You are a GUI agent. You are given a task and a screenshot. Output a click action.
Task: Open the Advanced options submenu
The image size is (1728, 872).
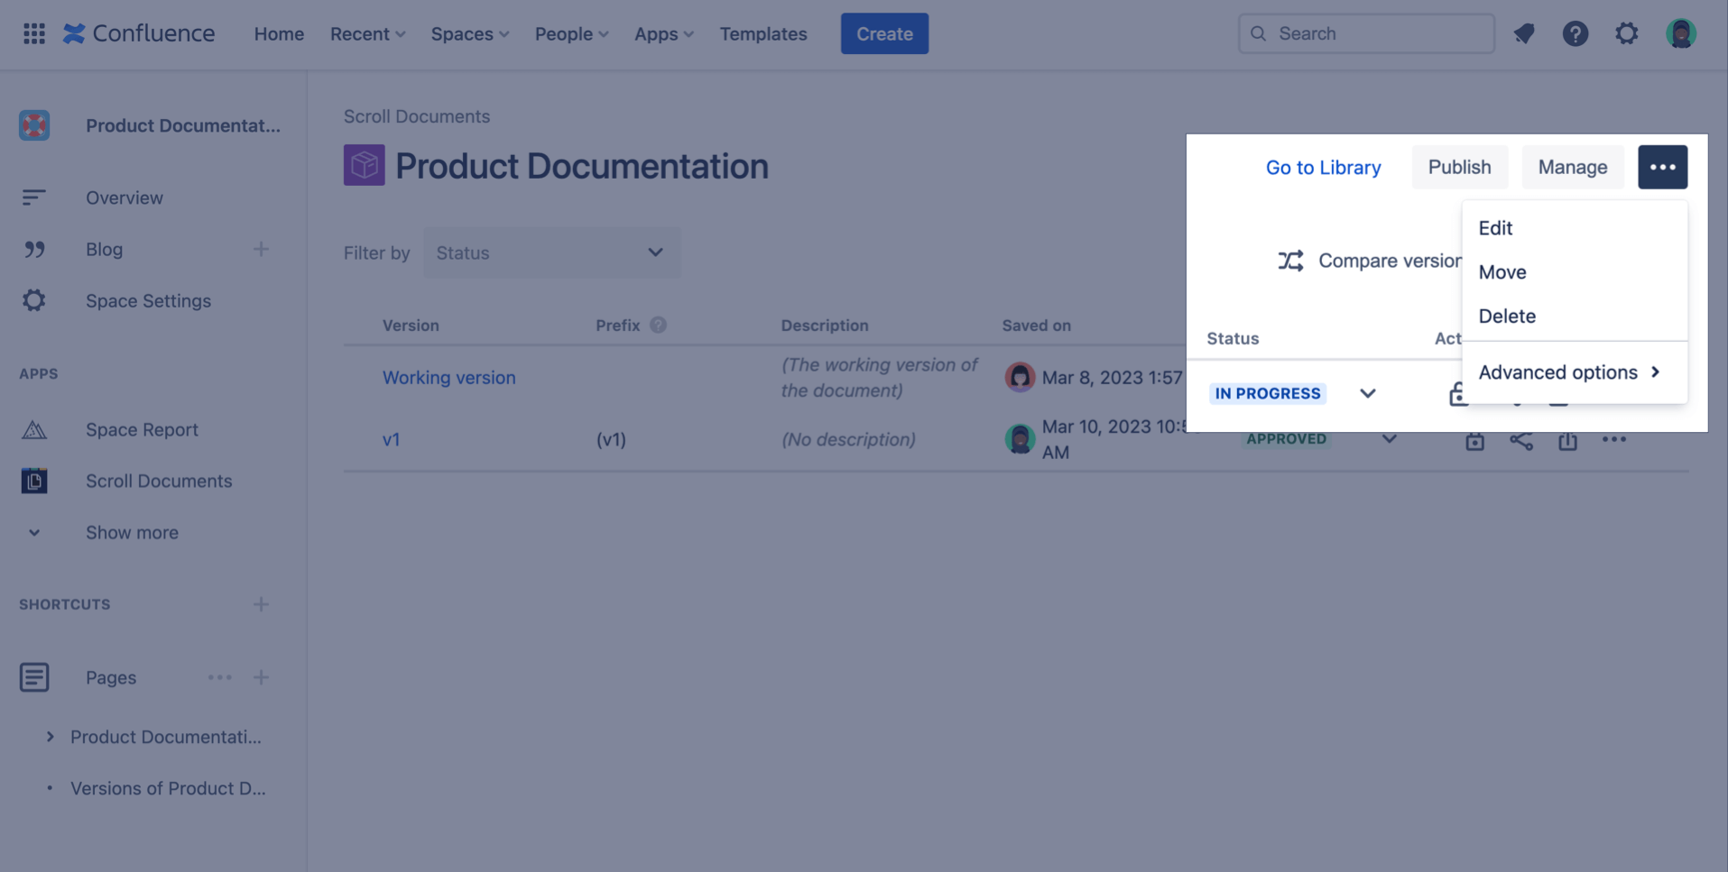pos(1569,372)
